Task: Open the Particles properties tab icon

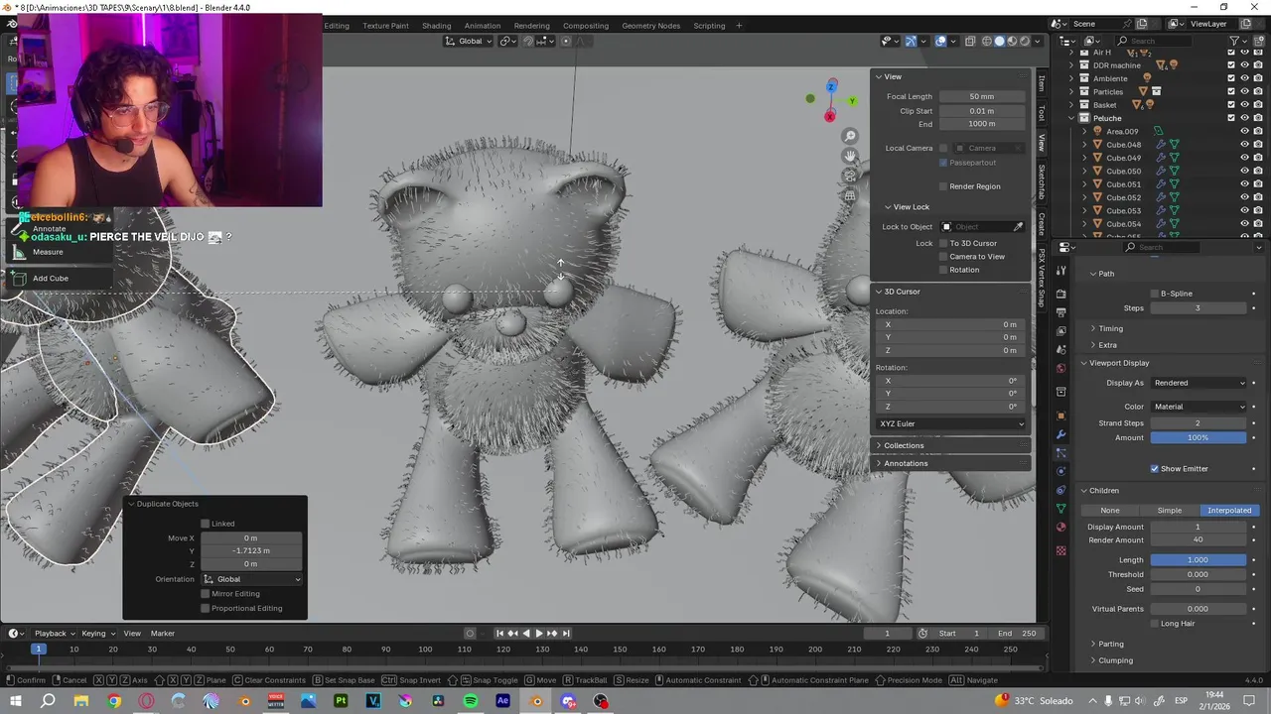Action: click(1060, 453)
